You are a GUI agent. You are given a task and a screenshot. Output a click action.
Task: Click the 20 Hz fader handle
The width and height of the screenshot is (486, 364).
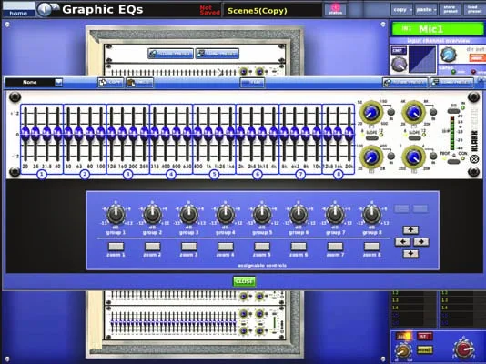click(25, 134)
